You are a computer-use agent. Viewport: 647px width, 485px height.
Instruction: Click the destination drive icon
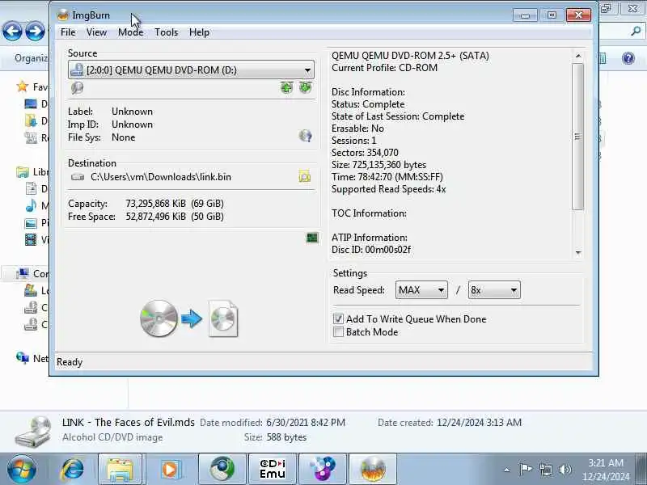(x=78, y=177)
